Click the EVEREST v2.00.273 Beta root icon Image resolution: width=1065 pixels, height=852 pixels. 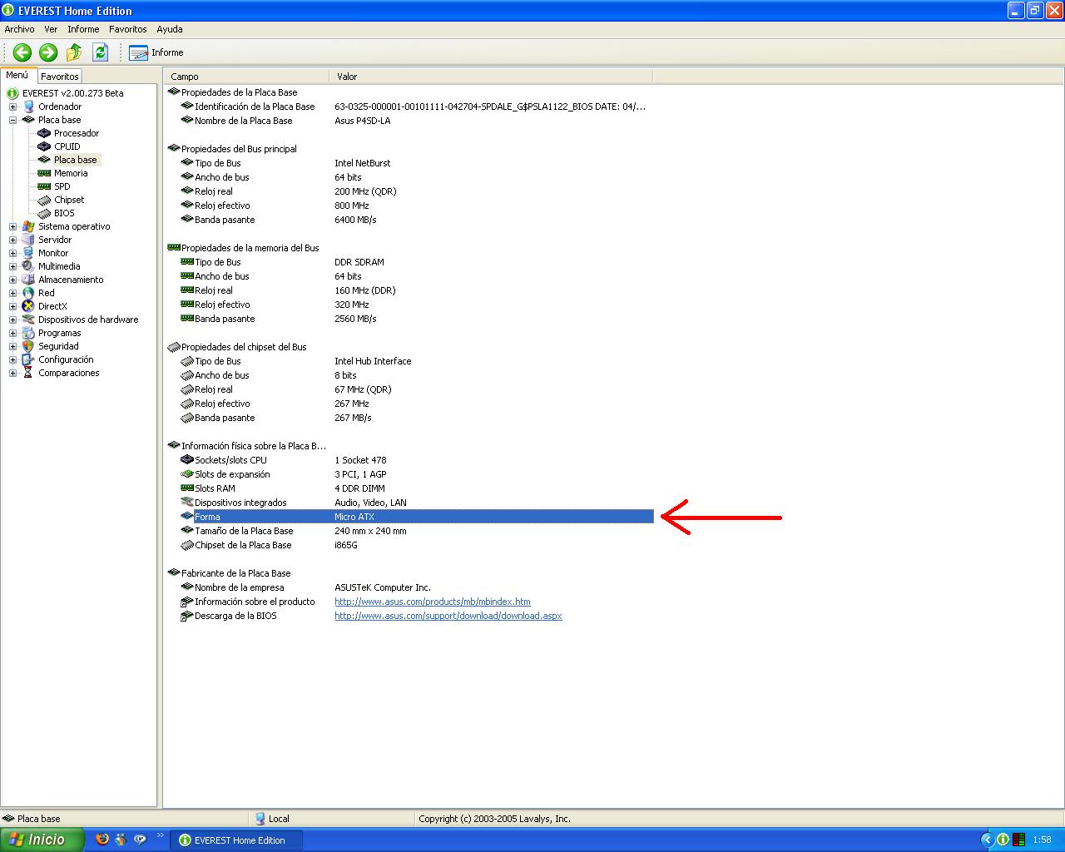click(x=12, y=93)
